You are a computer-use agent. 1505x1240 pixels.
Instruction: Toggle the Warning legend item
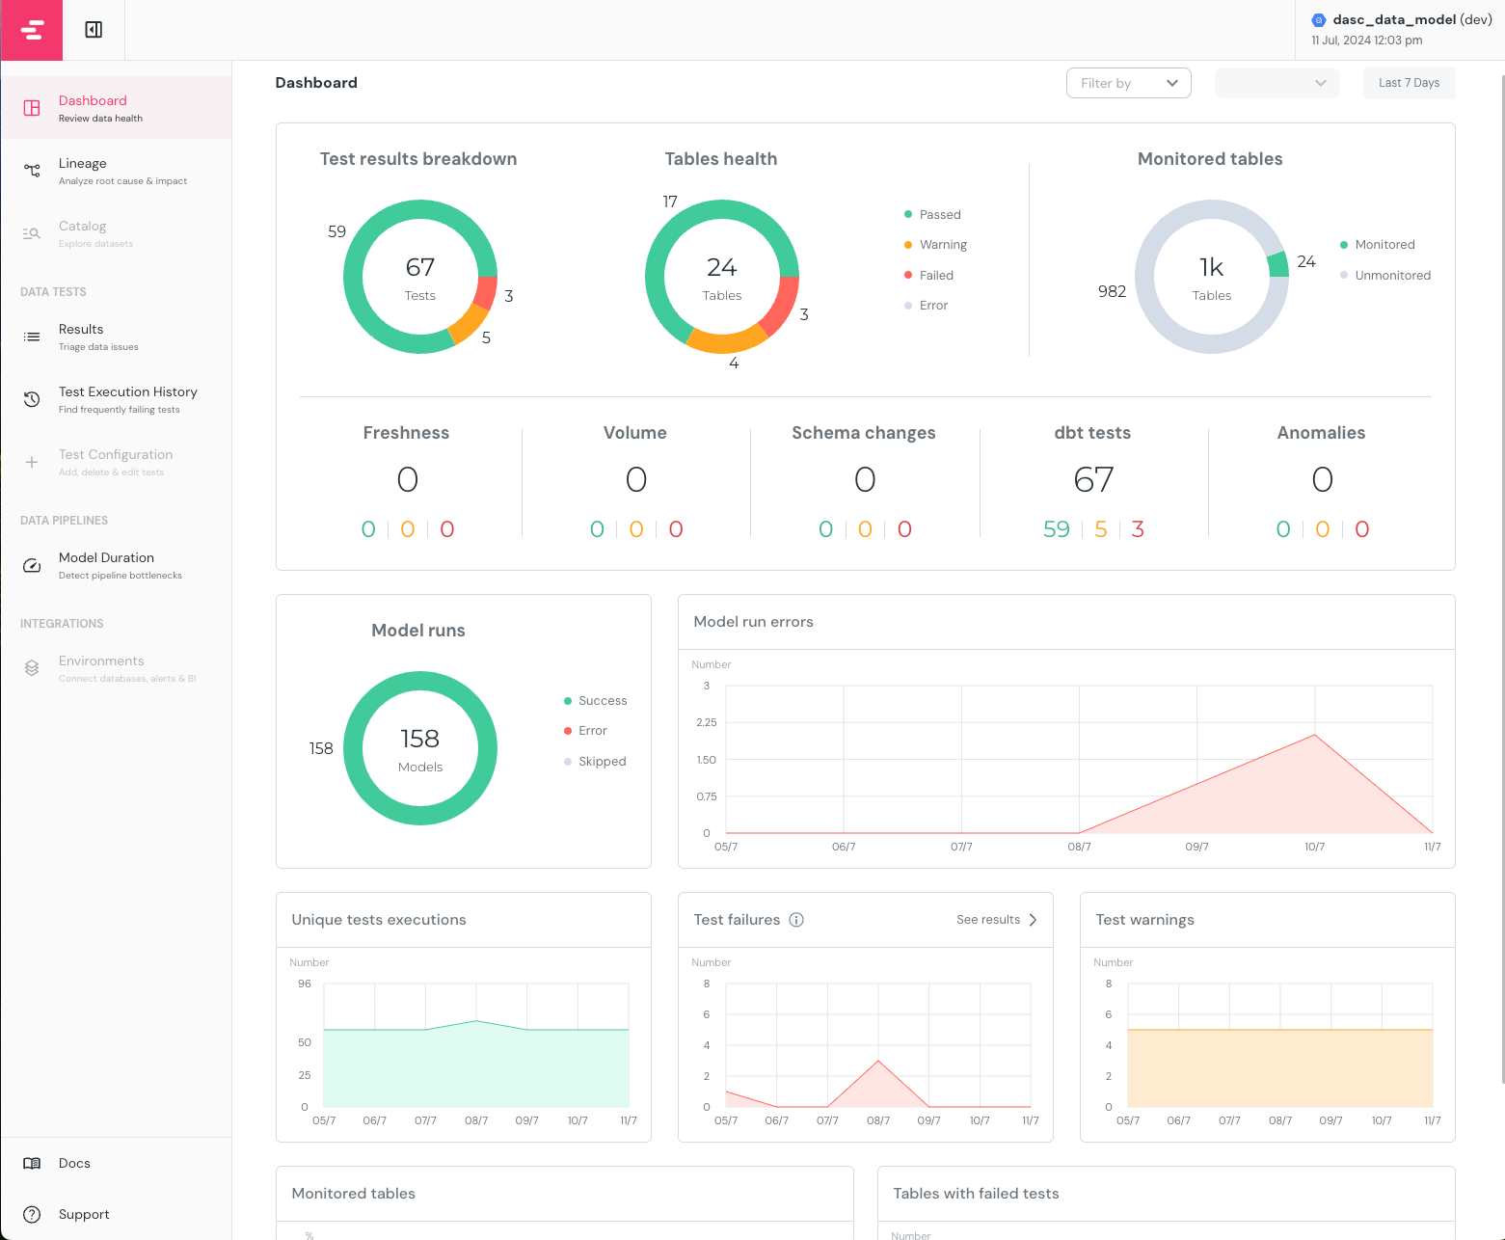click(x=935, y=245)
